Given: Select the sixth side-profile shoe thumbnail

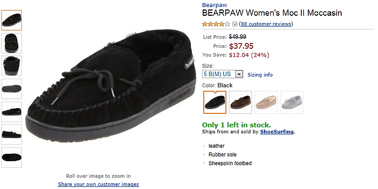Looking at the screenshot, I should (x=12, y=134).
